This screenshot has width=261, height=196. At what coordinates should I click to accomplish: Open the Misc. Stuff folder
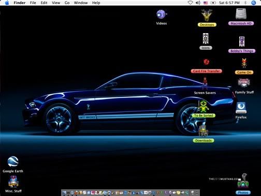[x=13, y=182]
